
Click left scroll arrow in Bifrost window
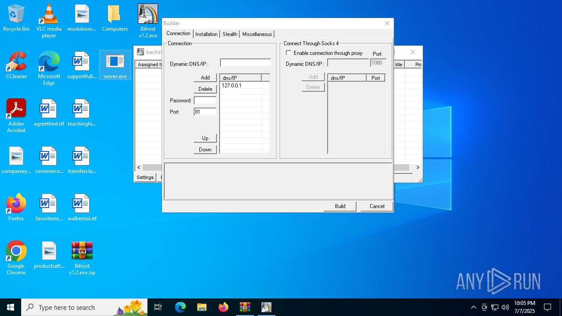click(x=139, y=167)
